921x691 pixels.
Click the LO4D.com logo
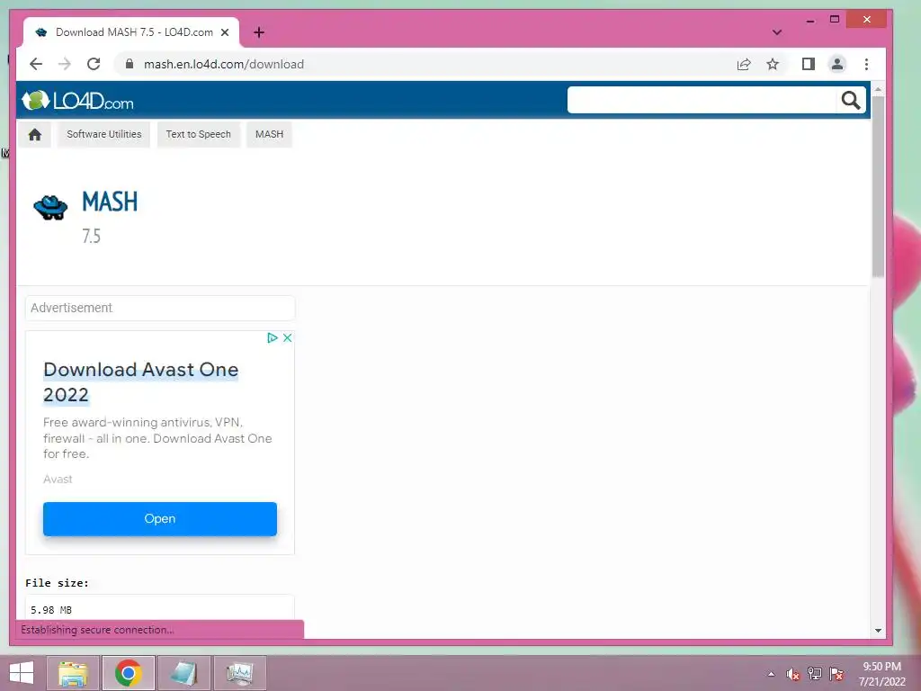pos(77,101)
